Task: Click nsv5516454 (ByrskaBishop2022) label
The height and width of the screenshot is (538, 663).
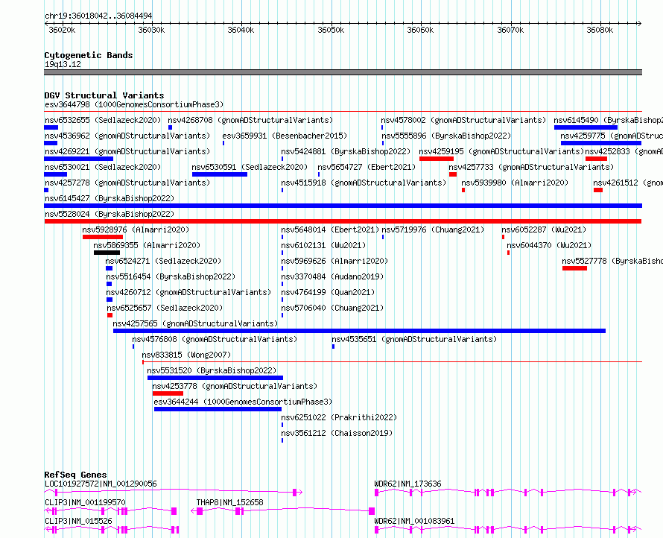Action: pyautogui.click(x=171, y=276)
